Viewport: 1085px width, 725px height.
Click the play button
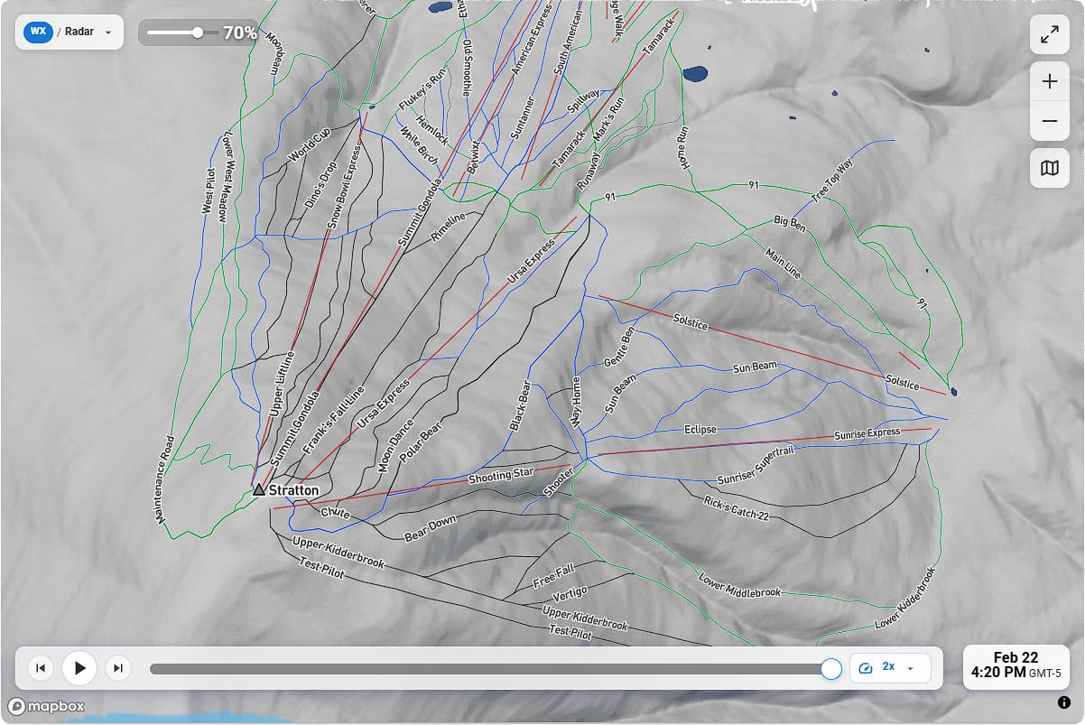point(79,668)
